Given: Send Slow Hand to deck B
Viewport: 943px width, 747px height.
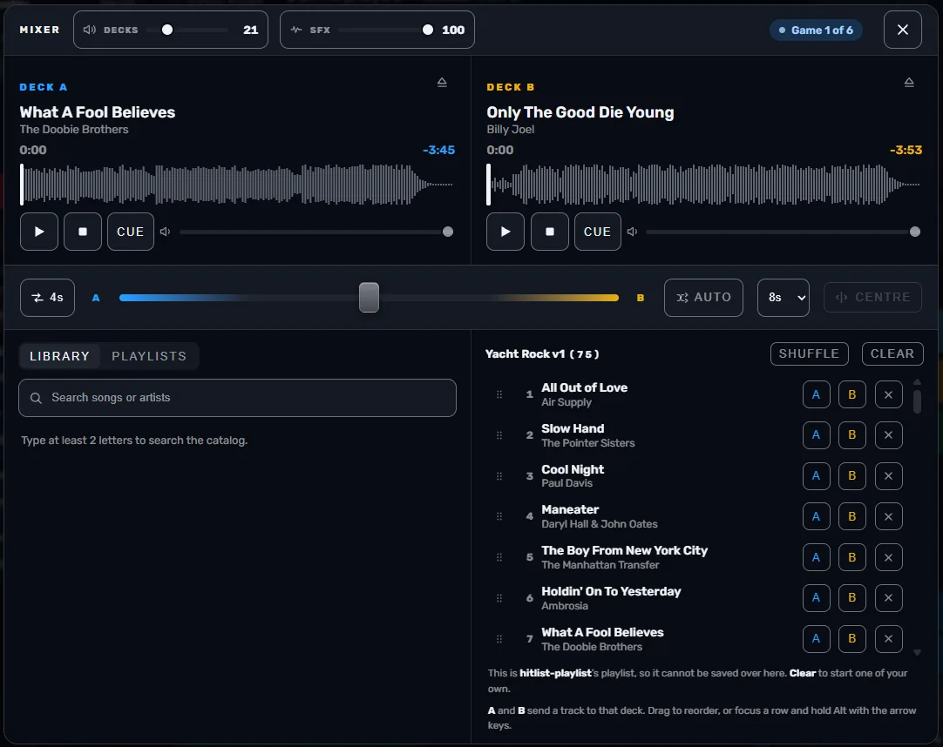Looking at the screenshot, I should [852, 435].
